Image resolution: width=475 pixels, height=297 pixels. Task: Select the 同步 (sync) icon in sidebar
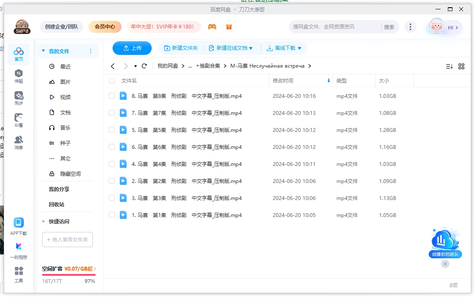18,96
